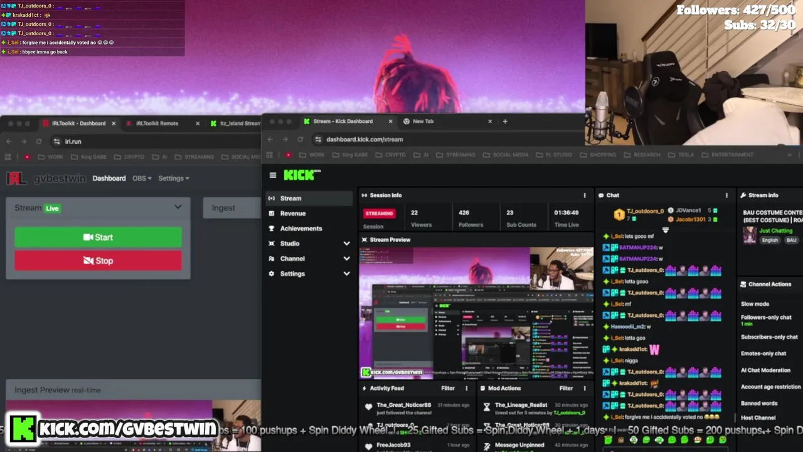Open apps grid in Kick window bookmarks

270,154
